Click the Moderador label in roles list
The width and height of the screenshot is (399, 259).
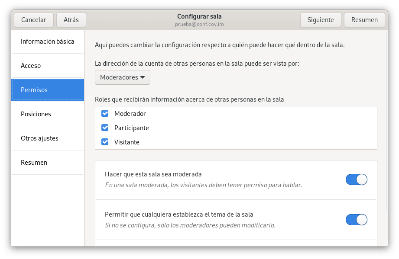pos(130,114)
